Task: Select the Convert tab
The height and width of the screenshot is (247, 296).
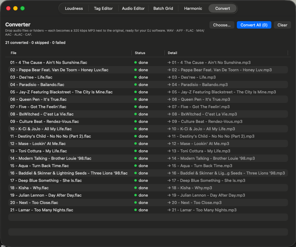Action: 223,9
